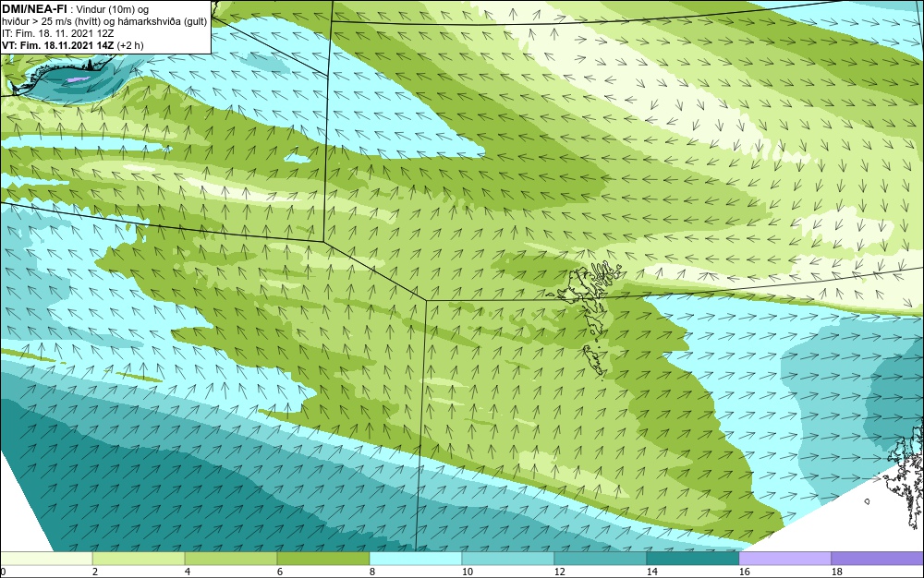The width and height of the screenshot is (924, 578).
Task: Click the scale label "2"
Action: coord(95,572)
